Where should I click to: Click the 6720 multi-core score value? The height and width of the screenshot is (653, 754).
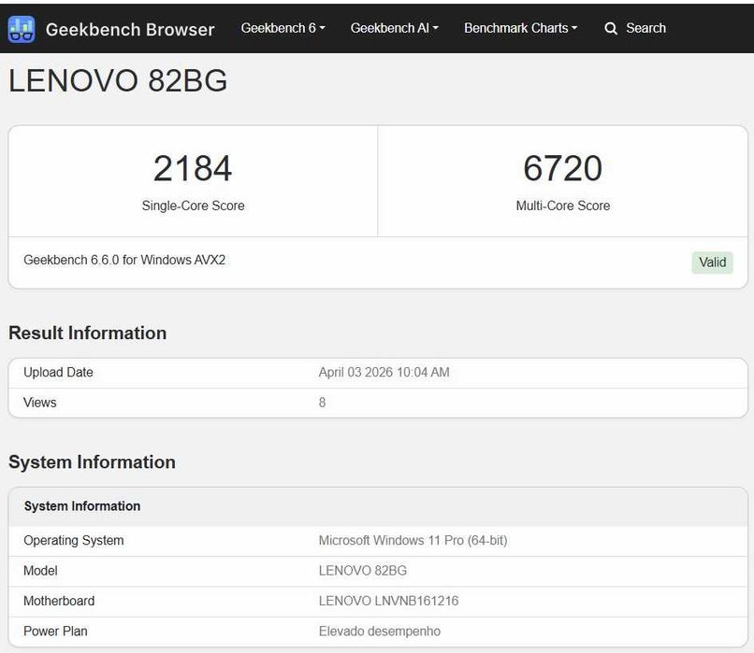562,168
